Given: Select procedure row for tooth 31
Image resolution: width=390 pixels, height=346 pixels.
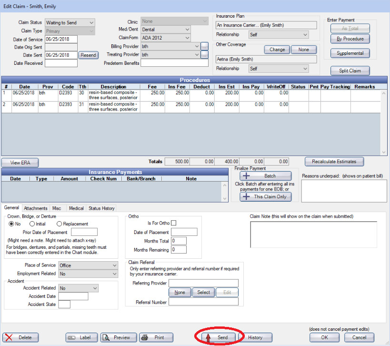Looking at the screenshot, I should (x=191, y=107).
